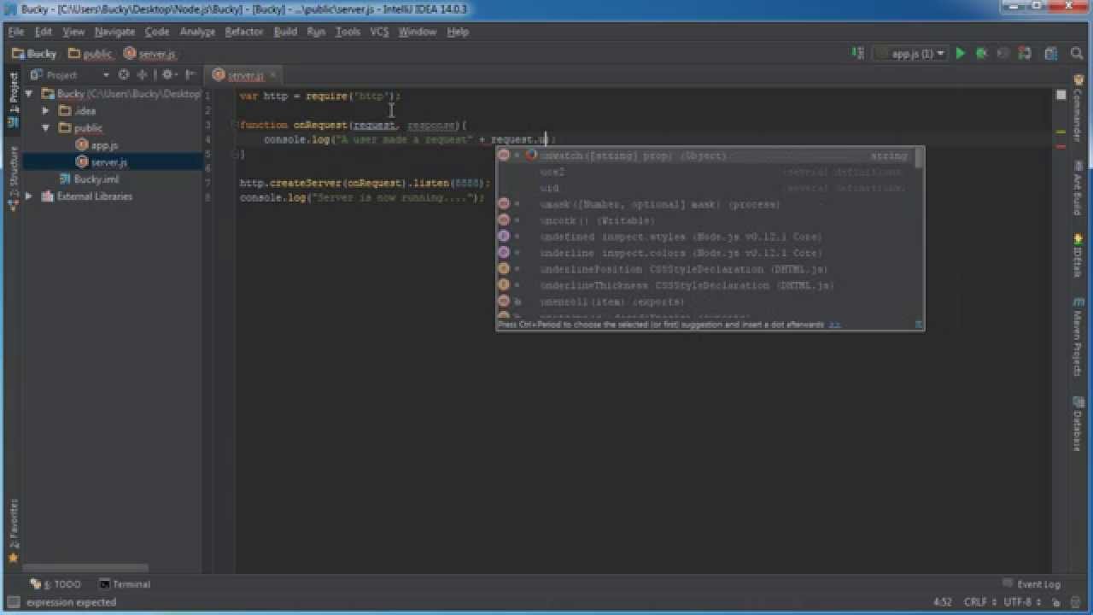Choose underline inspect.colors suggestion
The image size is (1093, 615).
coord(705,253)
